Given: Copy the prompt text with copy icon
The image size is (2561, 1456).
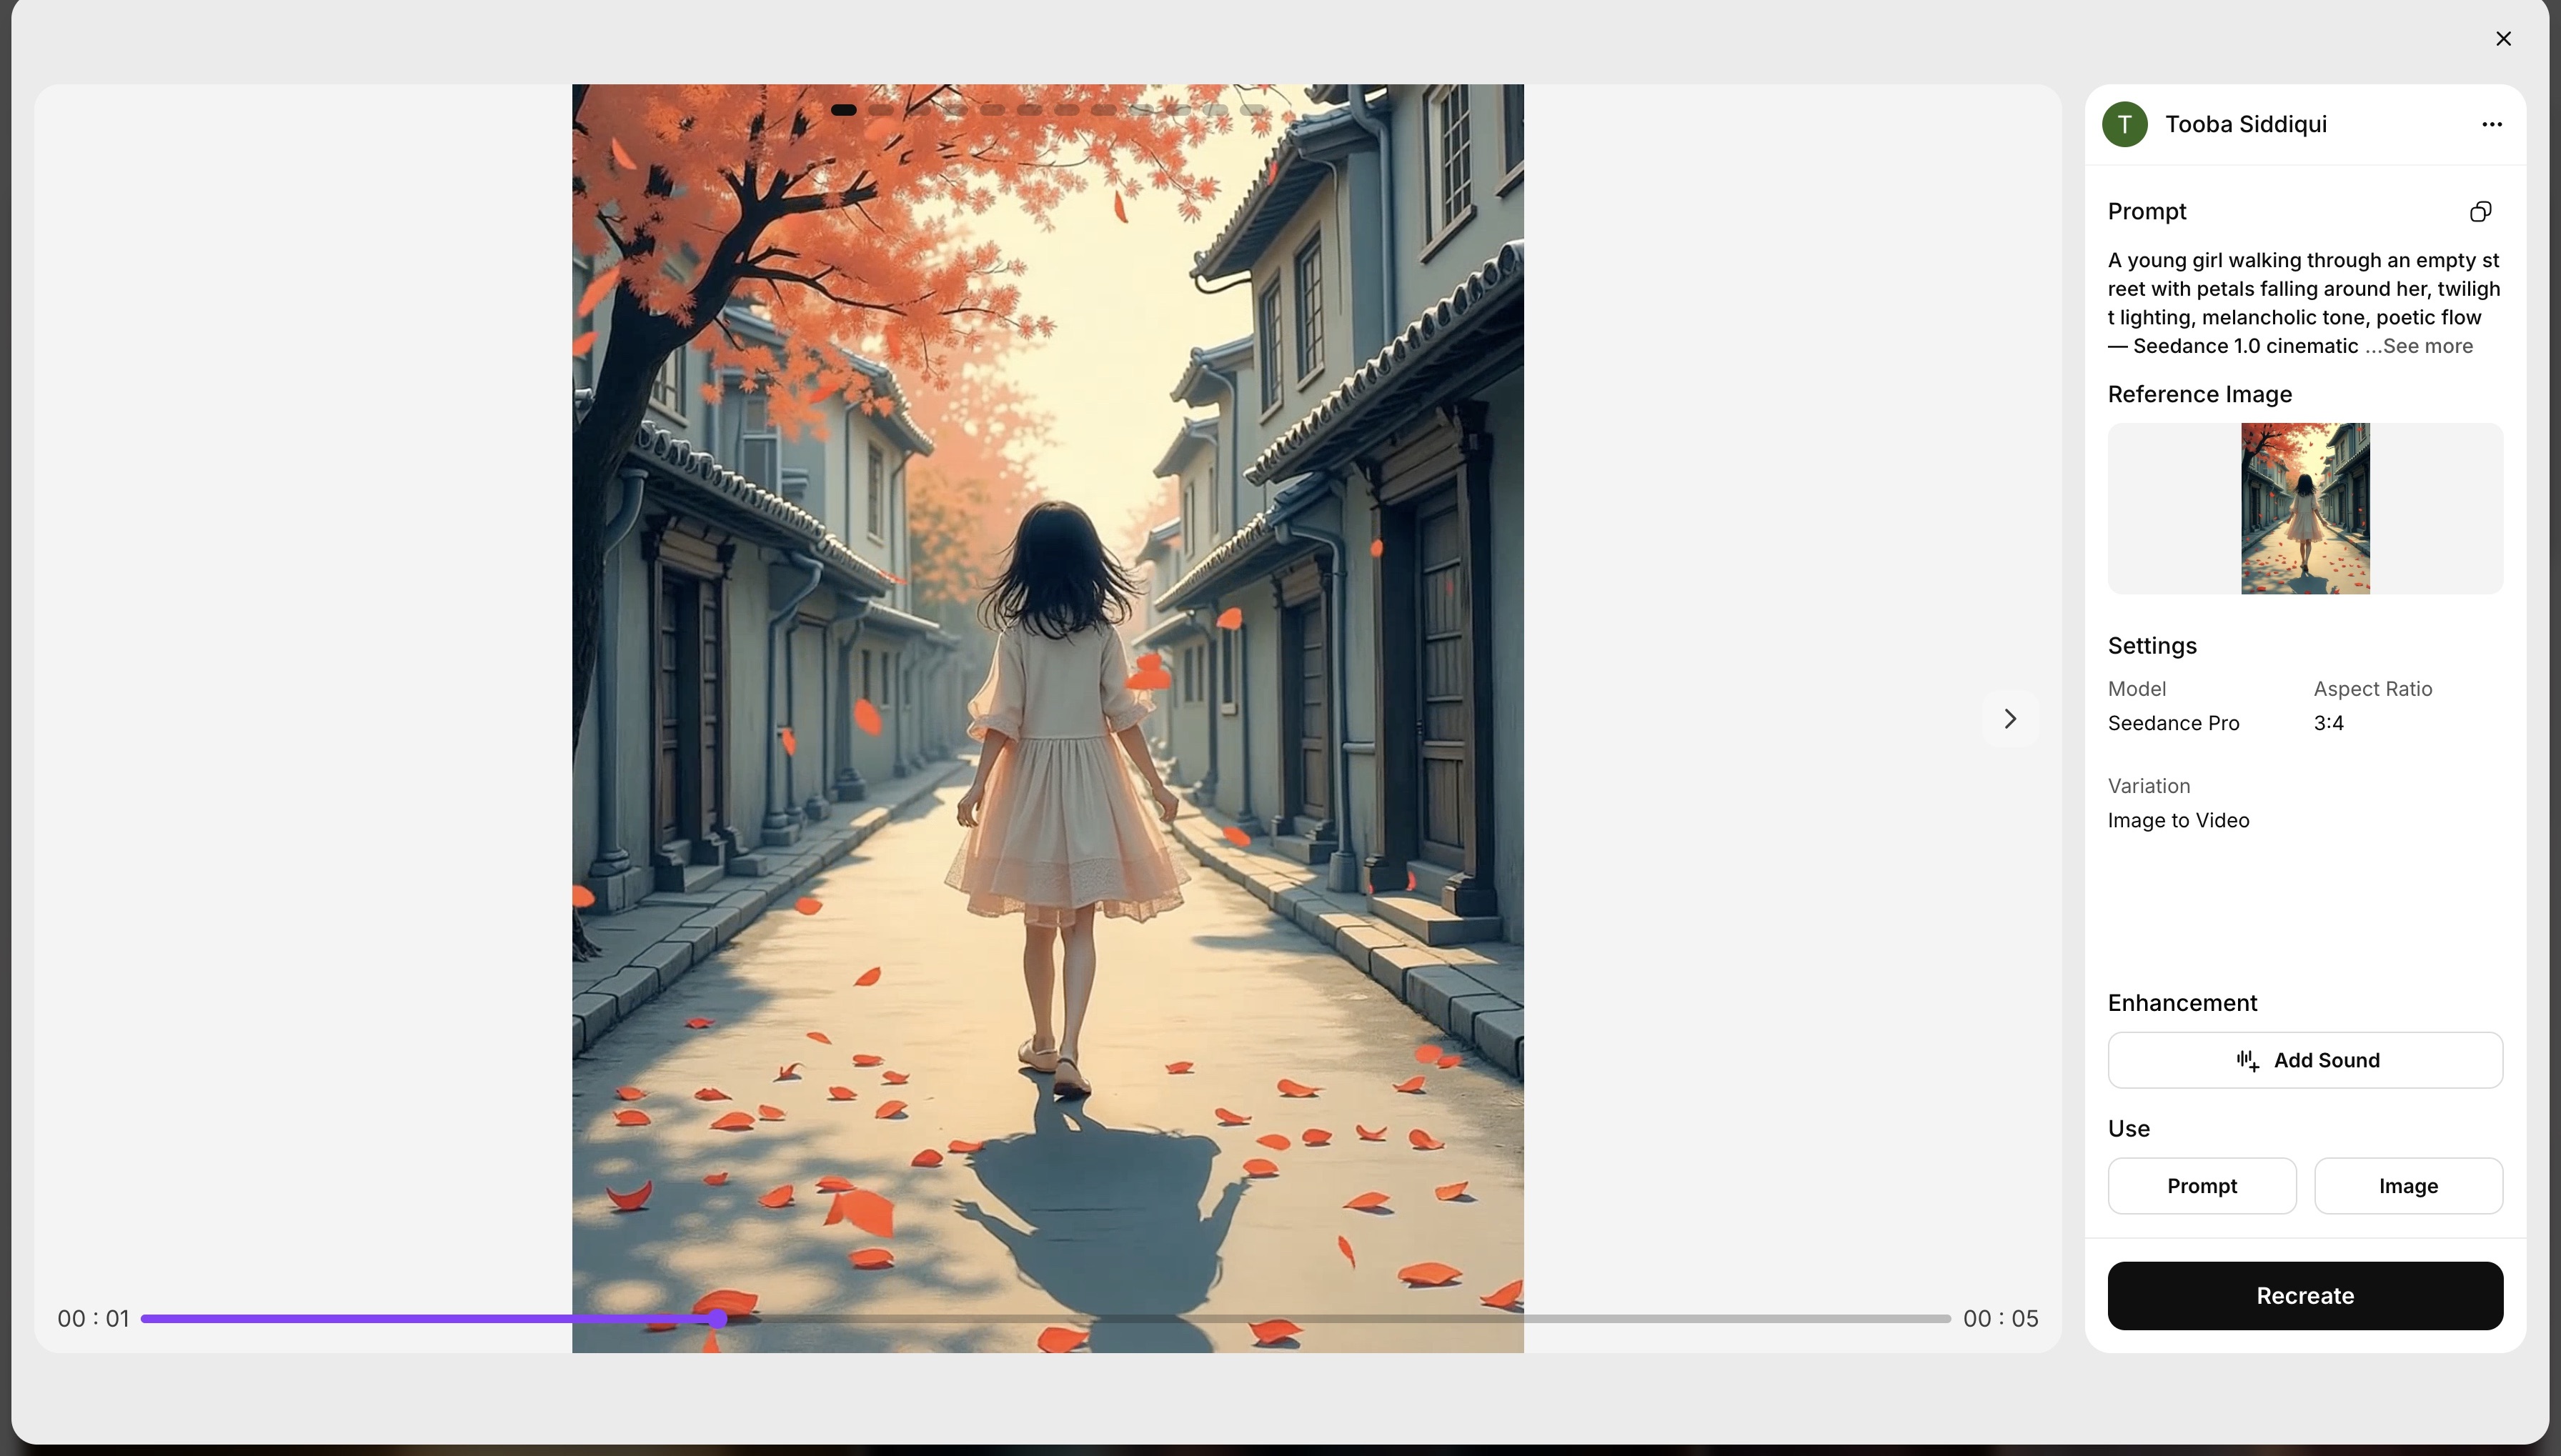Looking at the screenshot, I should click(x=2480, y=211).
